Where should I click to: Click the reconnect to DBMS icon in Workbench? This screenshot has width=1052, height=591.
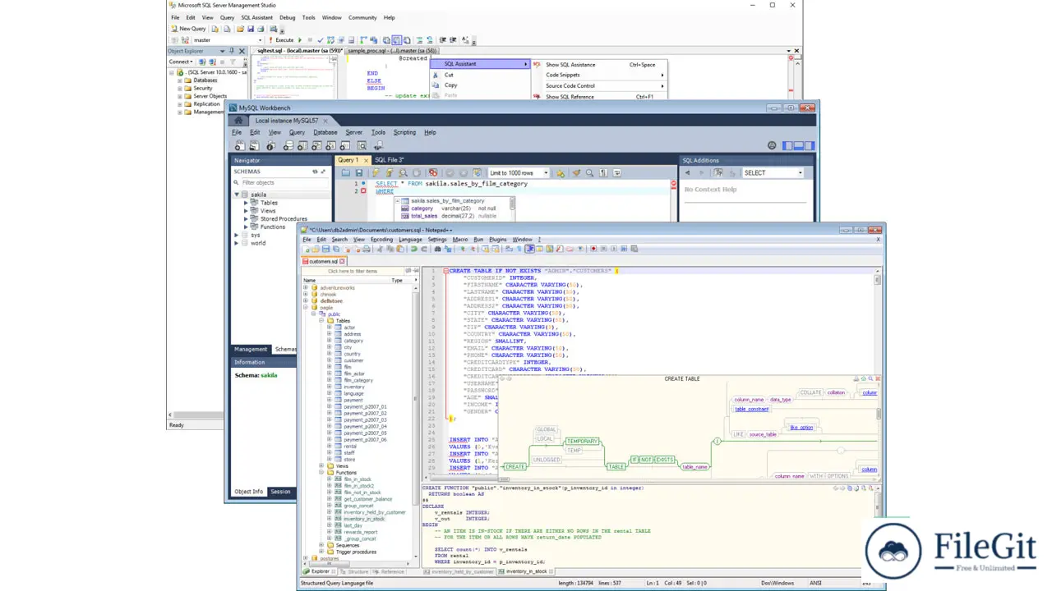(x=378, y=146)
